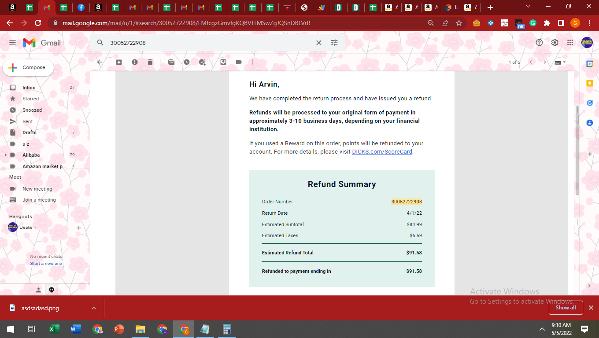Start a New meeting

click(x=37, y=189)
